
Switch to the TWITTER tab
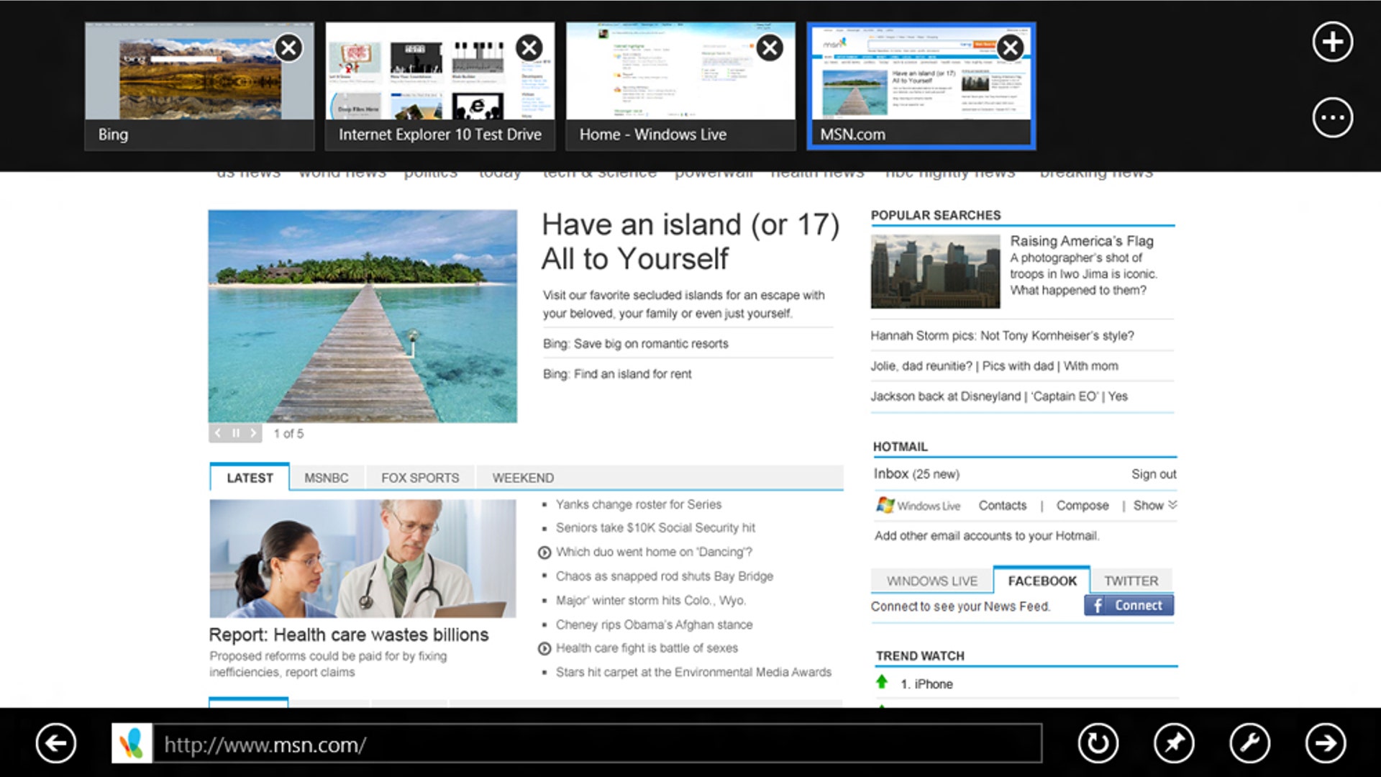[x=1132, y=580]
